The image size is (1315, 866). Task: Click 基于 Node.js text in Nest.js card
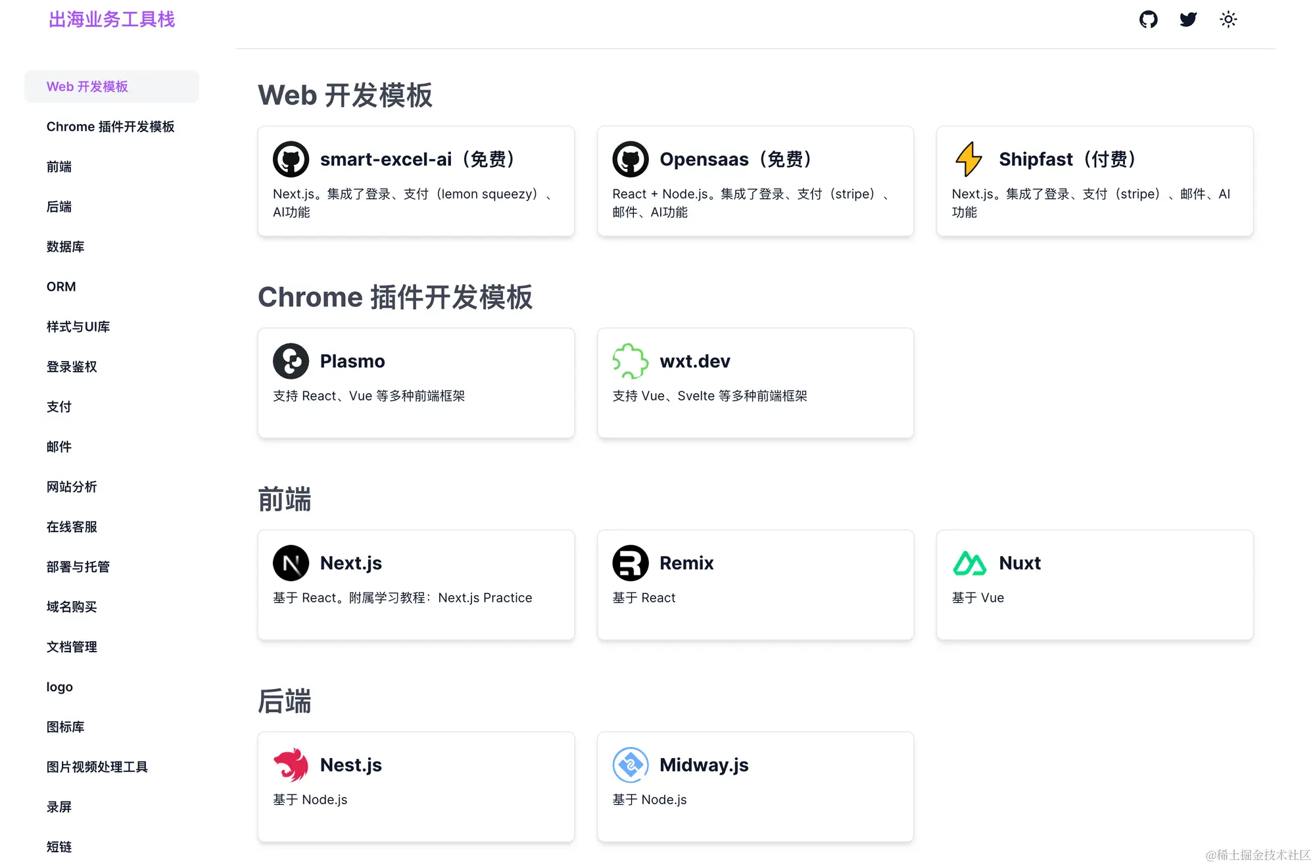(310, 800)
